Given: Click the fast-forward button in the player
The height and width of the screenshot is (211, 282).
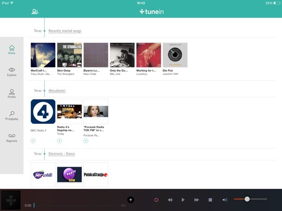Looking at the screenshot, I should tap(196, 200).
